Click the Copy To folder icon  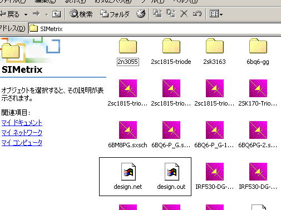coord(171,14)
